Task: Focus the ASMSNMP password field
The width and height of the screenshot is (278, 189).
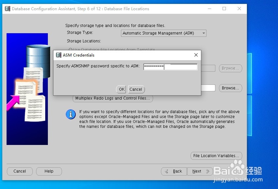Action: (x=170, y=67)
